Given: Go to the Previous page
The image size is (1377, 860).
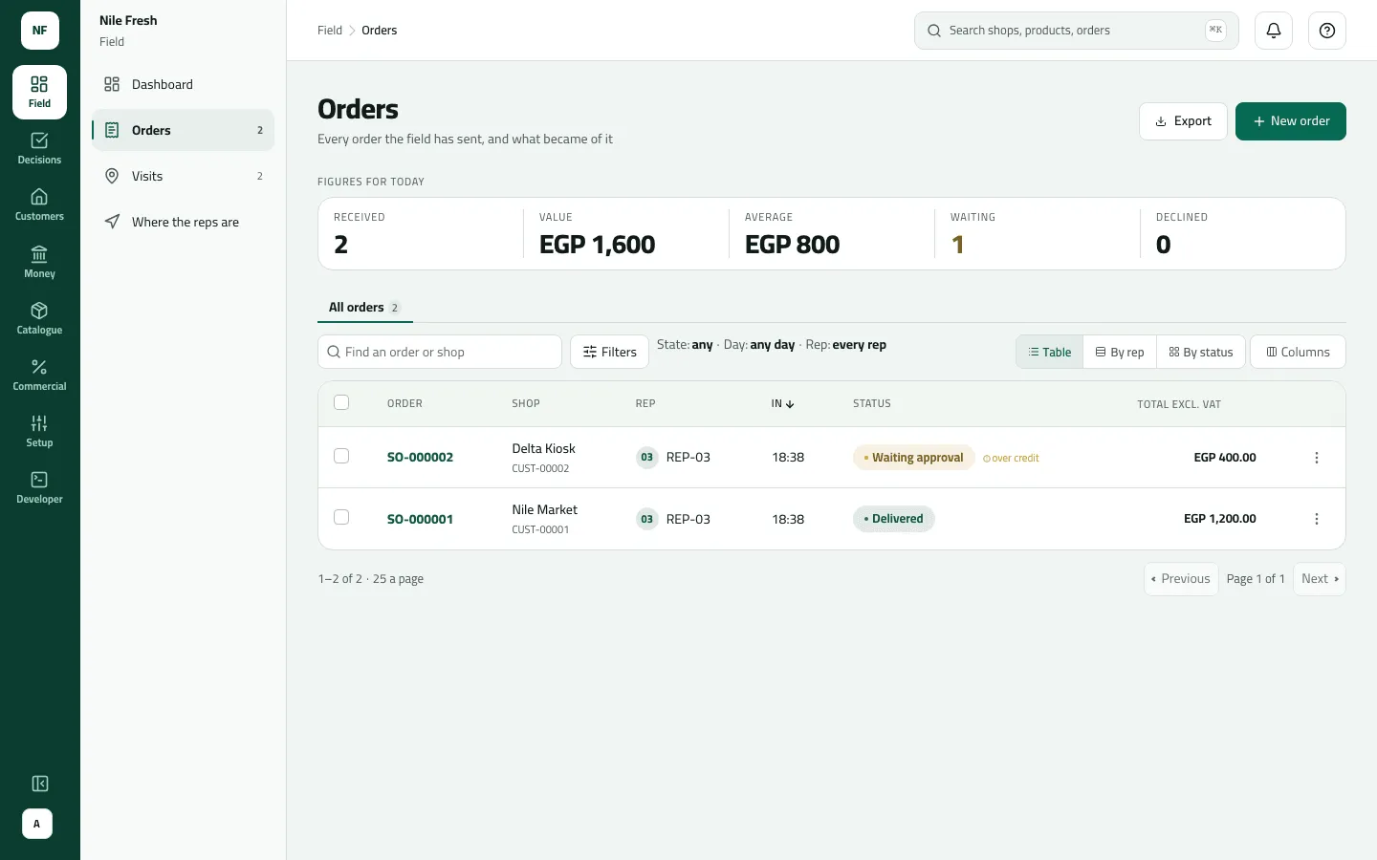Looking at the screenshot, I should (x=1181, y=579).
